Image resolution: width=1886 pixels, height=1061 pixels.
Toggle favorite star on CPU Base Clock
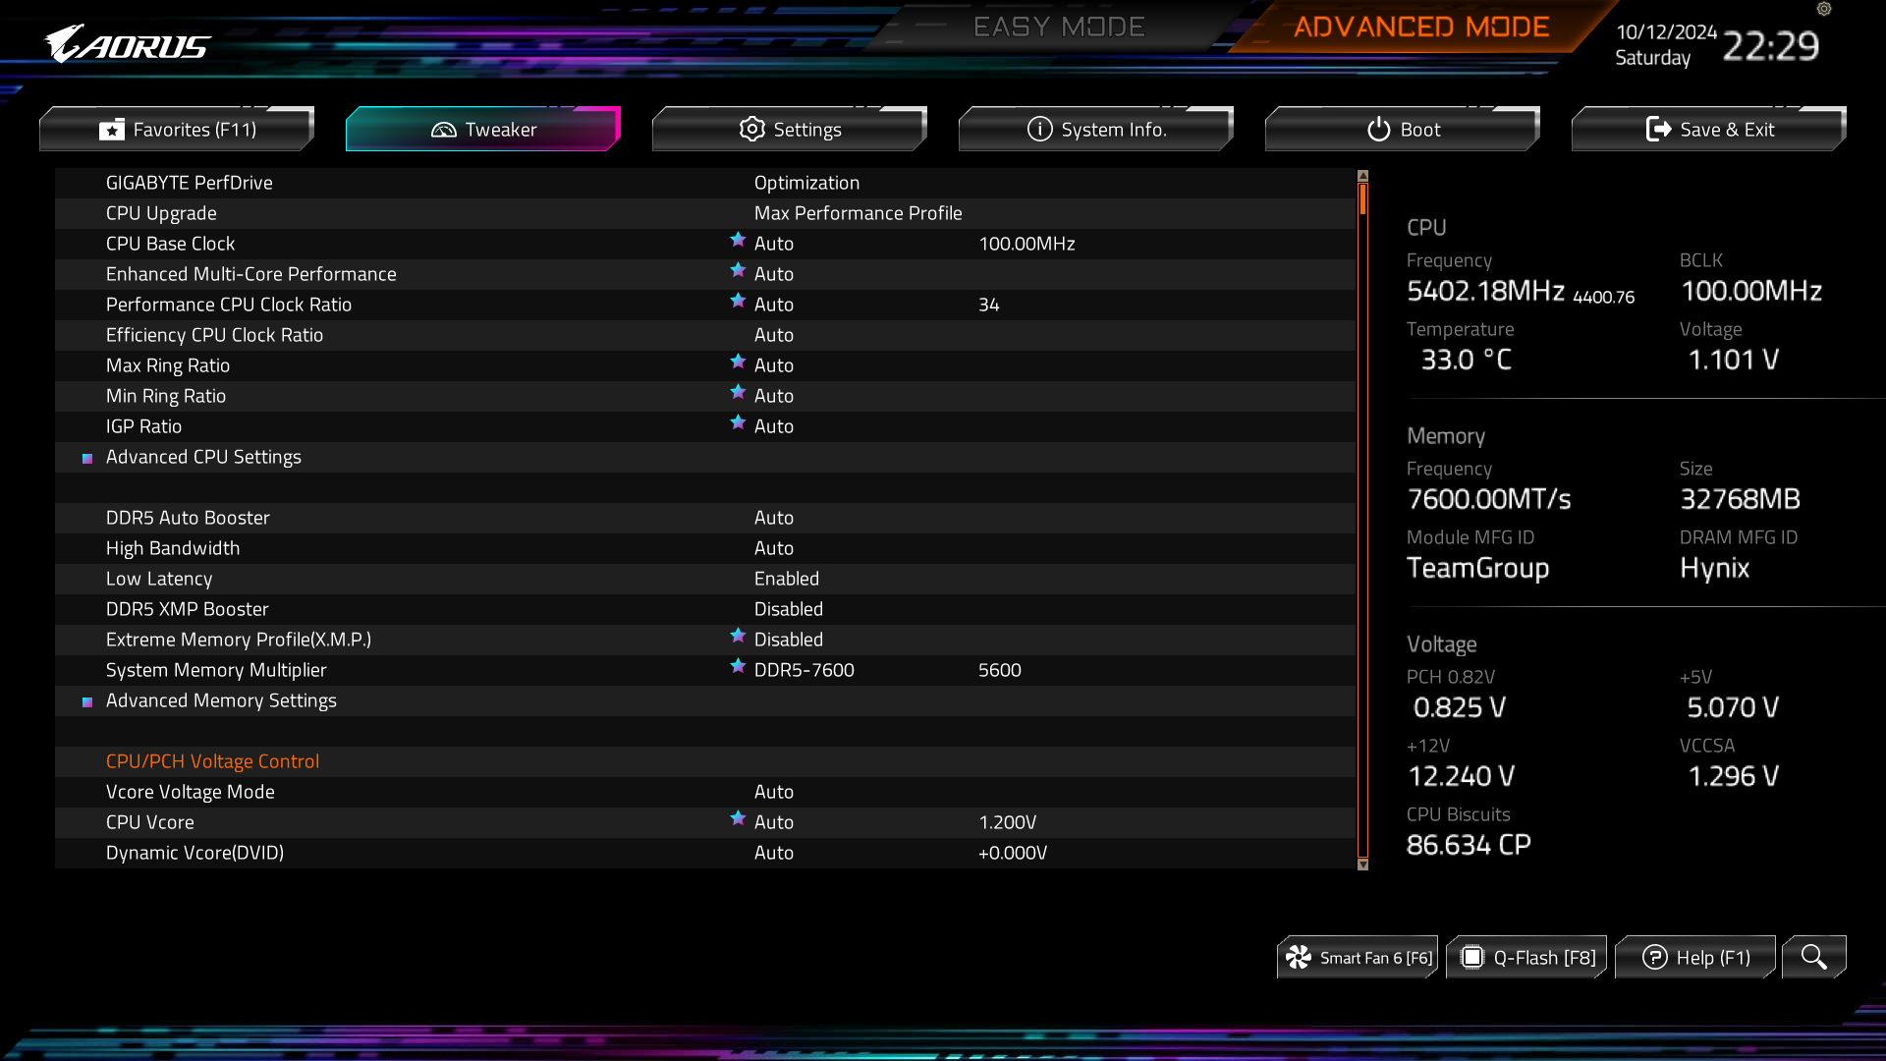(738, 240)
